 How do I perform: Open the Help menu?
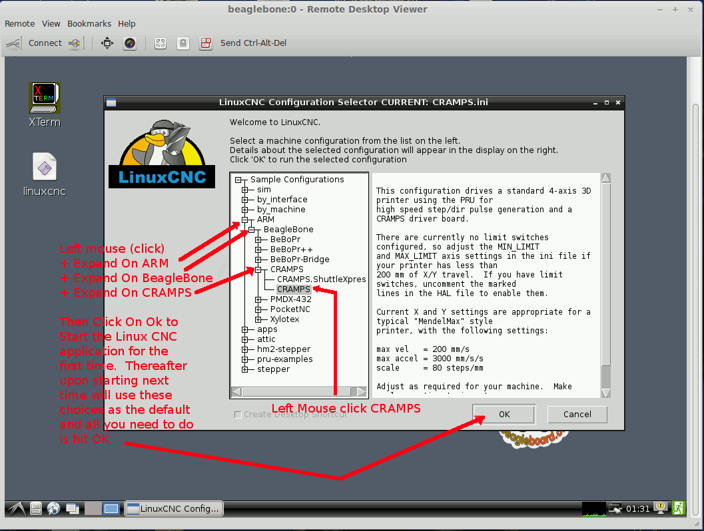pos(127,24)
